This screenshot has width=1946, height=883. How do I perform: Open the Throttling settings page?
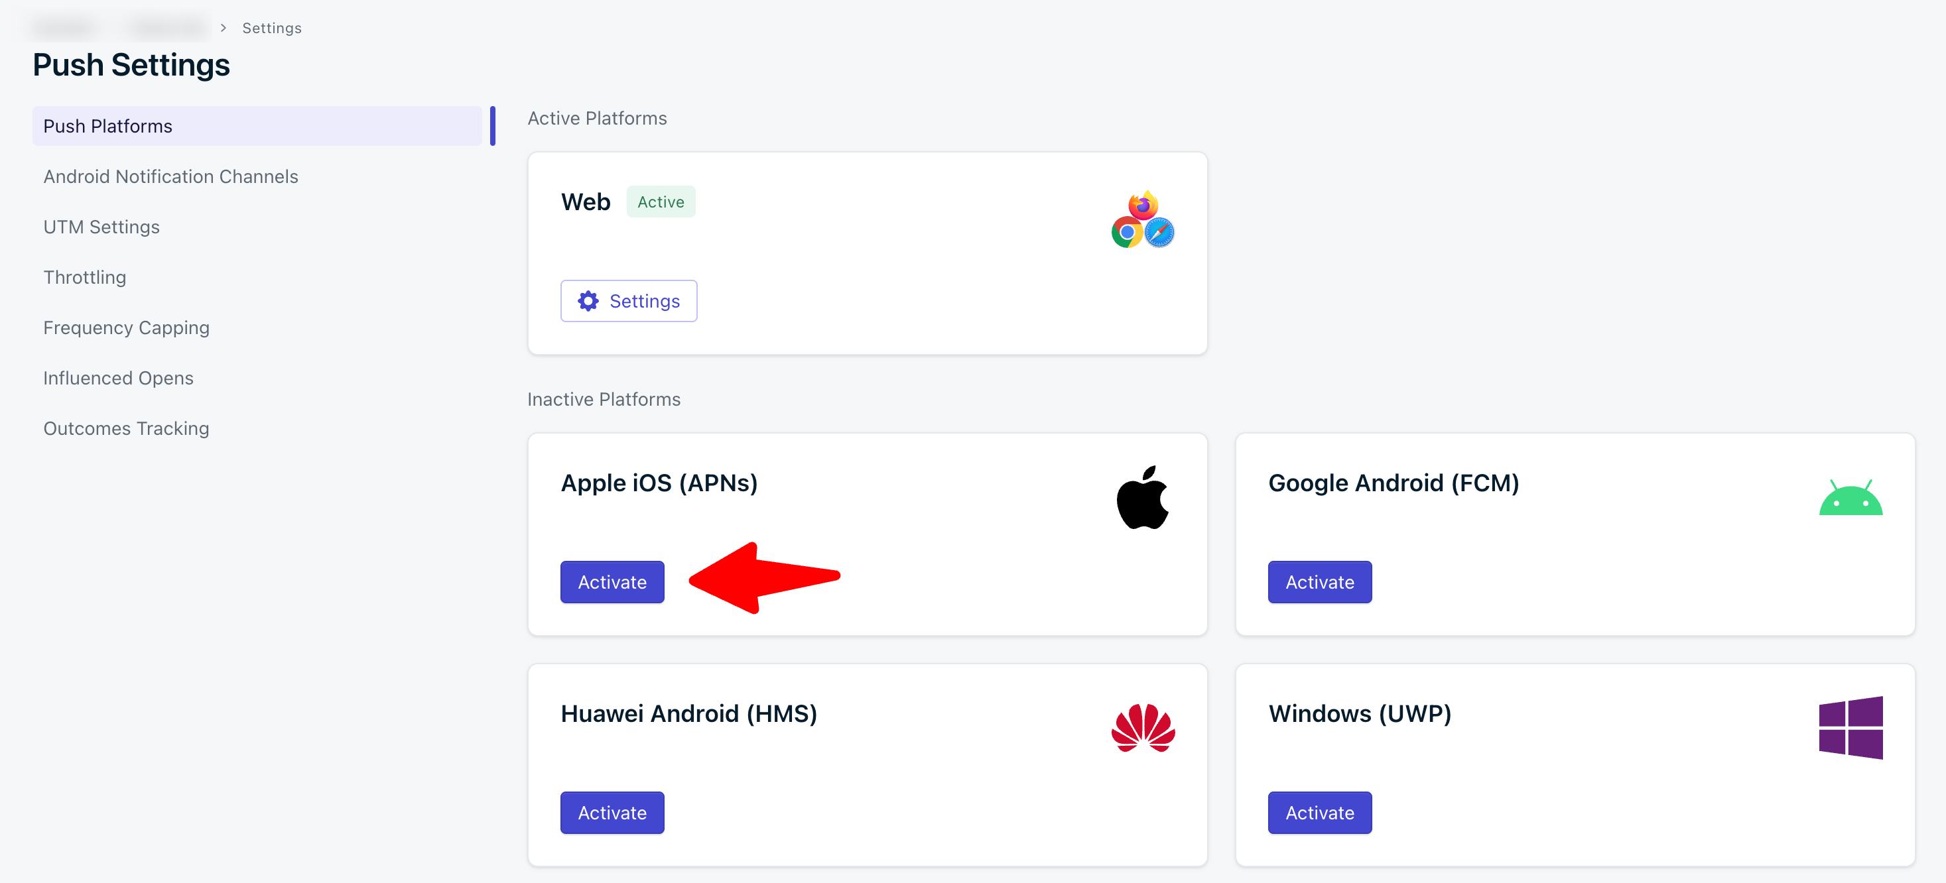point(85,277)
